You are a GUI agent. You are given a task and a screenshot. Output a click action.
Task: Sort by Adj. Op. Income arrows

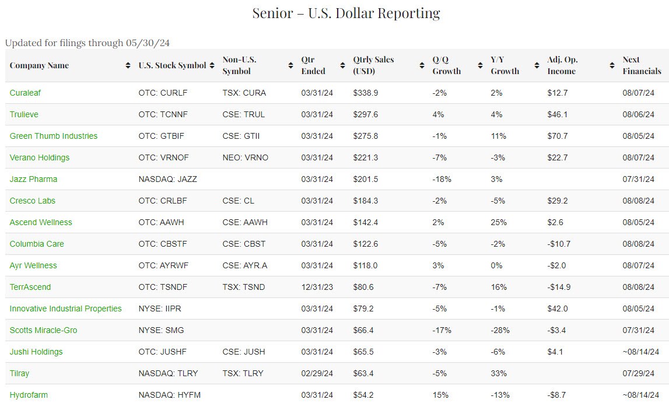click(612, 66)
